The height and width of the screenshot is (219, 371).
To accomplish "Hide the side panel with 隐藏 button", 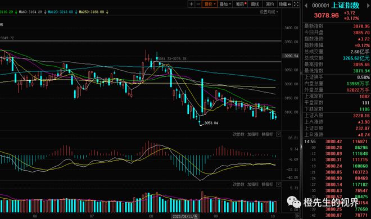I will coord(284,4).
